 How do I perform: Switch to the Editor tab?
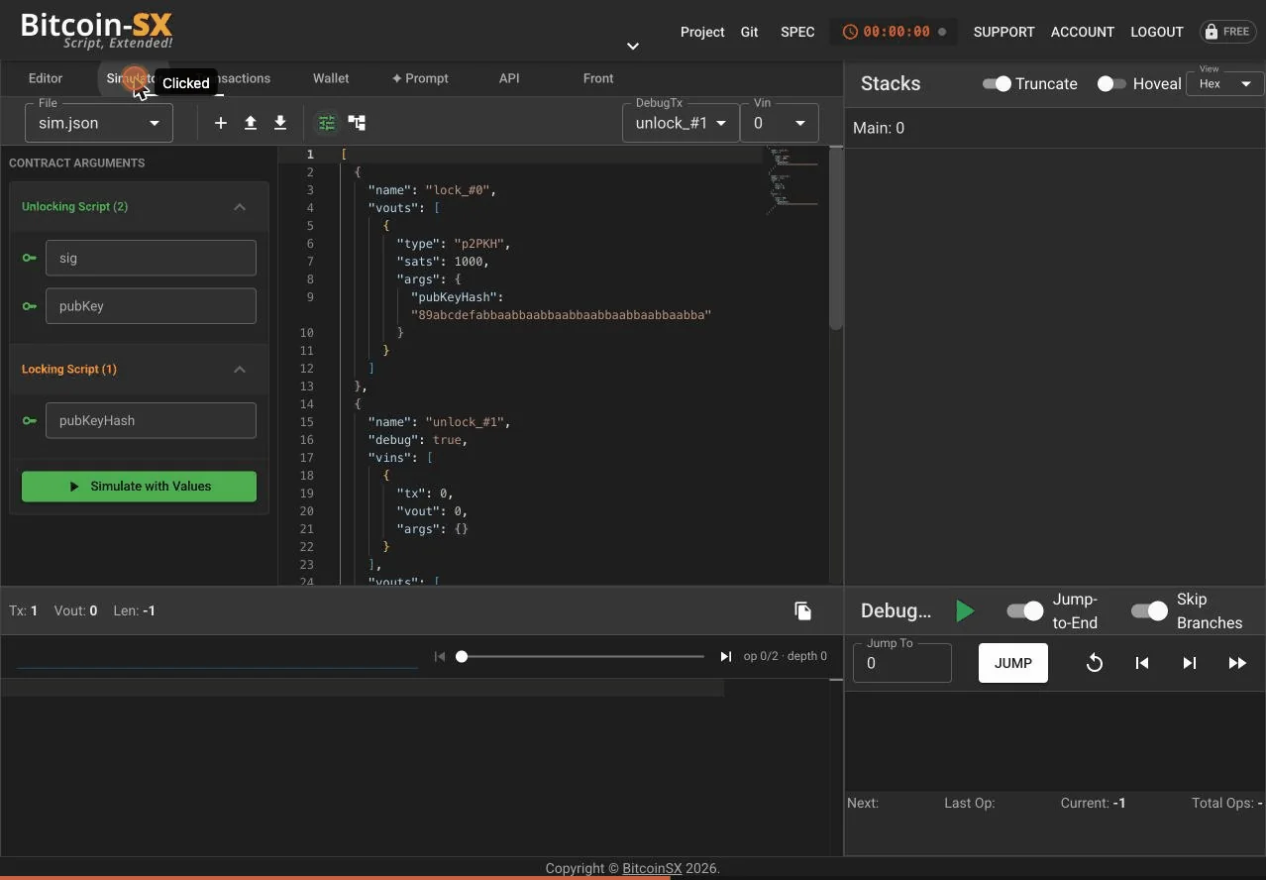tap(46, 78)
